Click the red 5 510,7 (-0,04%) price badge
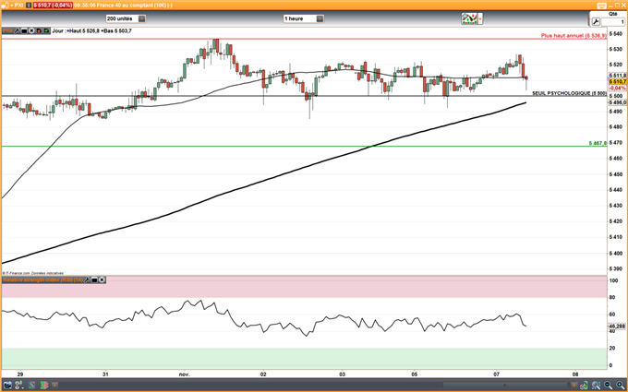The height and width of the screenshot is (392, 628). [x=53, y=6]
